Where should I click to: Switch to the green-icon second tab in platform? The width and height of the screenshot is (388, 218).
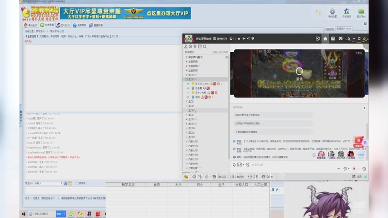[x=47, y=25]
